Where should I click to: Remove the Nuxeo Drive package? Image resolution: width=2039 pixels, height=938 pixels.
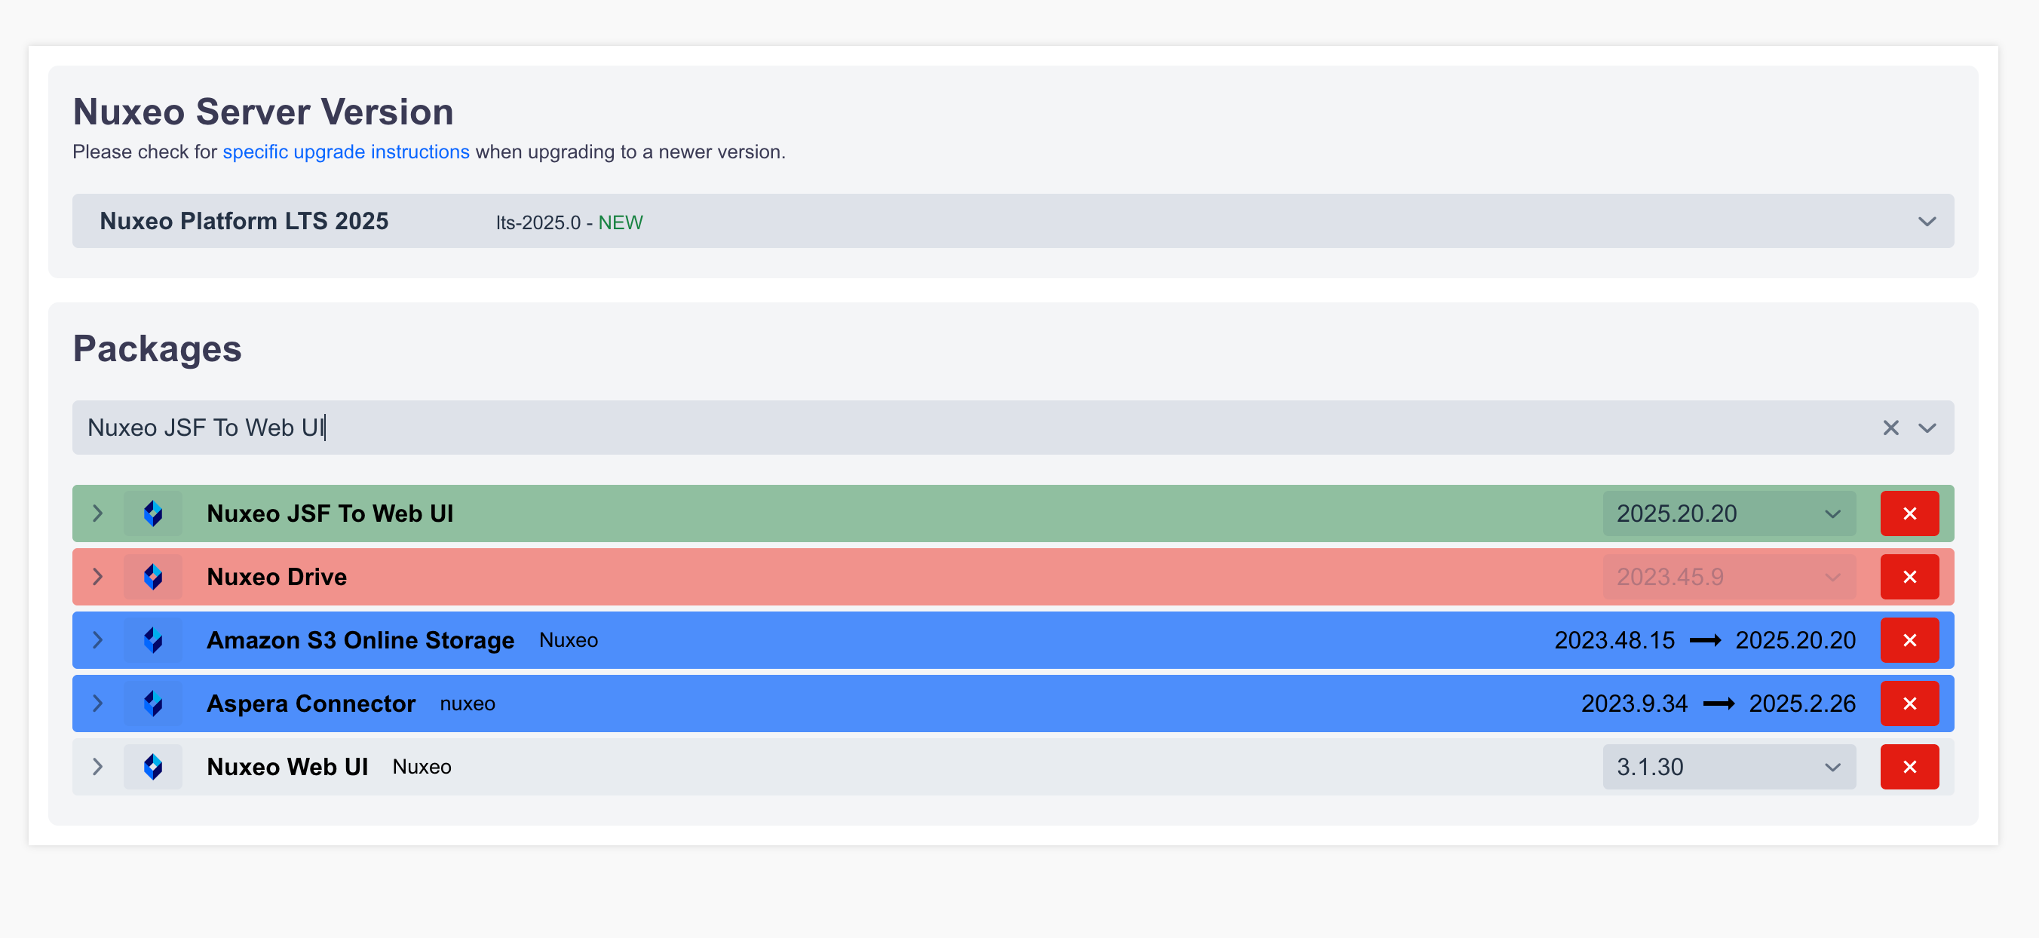pos(1909,576)
